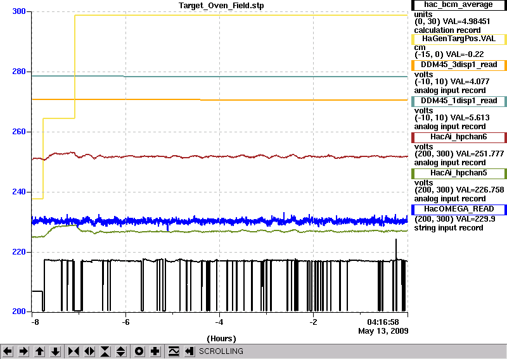
Task: Select the HacAi_hpchan6 curve label
Action: point(459,137)
